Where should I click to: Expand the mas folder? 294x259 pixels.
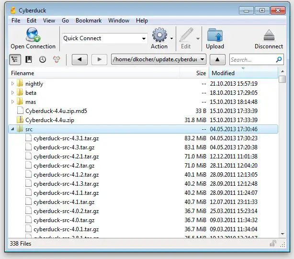[x=12, y=102]
